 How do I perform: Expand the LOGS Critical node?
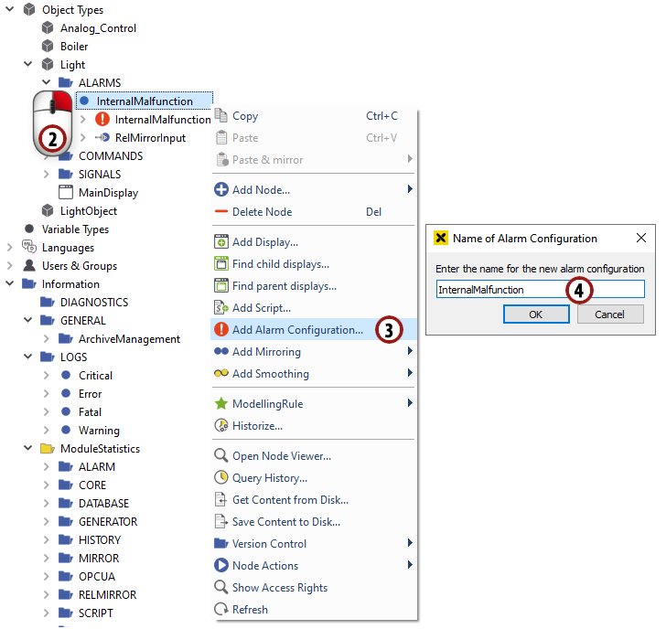click(x=47, y=376)
